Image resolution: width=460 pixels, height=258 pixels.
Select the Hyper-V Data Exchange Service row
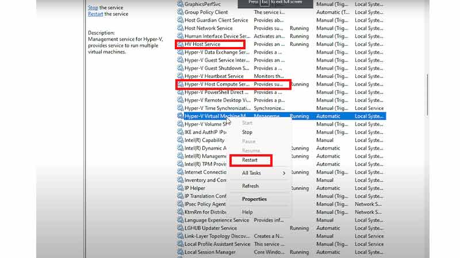pyautogui.click(x=281, y=52)
